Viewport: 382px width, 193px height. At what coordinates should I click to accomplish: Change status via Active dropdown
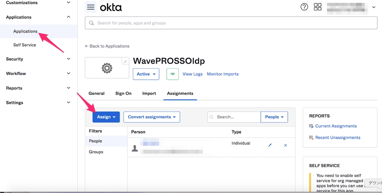pyautogui.click(x=146, y=74)
